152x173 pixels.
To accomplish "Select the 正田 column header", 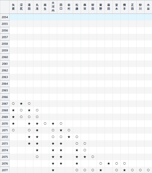I will [x=133, y=7].
